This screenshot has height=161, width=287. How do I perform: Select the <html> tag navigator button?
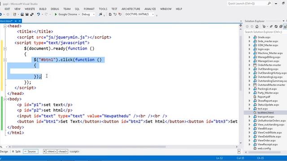pyautogui.click(x=52, y=152)
